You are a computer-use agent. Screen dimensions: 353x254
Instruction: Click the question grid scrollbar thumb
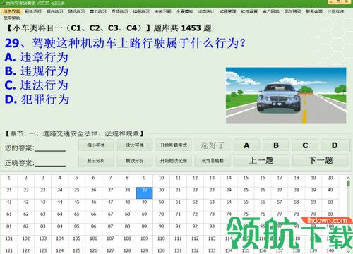pos(349,183)
